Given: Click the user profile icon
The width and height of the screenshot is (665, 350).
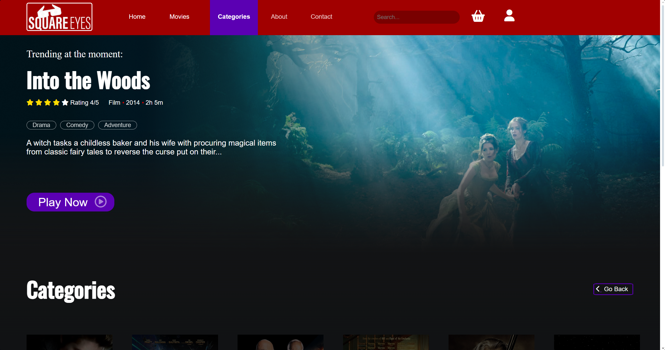Looking at the screenshot, I should coord(509,16).
